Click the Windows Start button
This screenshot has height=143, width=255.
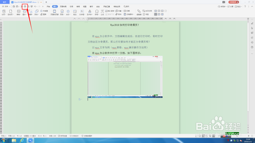pos(4,140)
